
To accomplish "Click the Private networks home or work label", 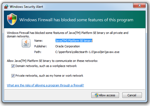I will click(x=49, y=76).
